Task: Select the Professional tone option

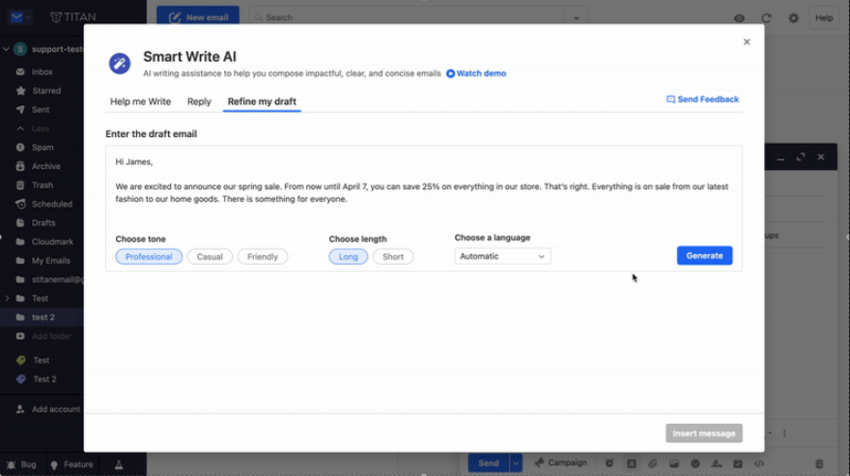Action: tap(149, 257)
